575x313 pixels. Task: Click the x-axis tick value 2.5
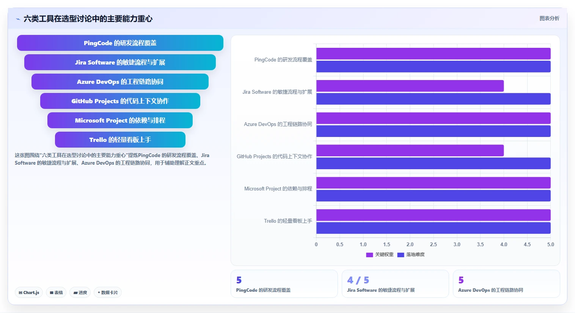(x=434, y=245)
